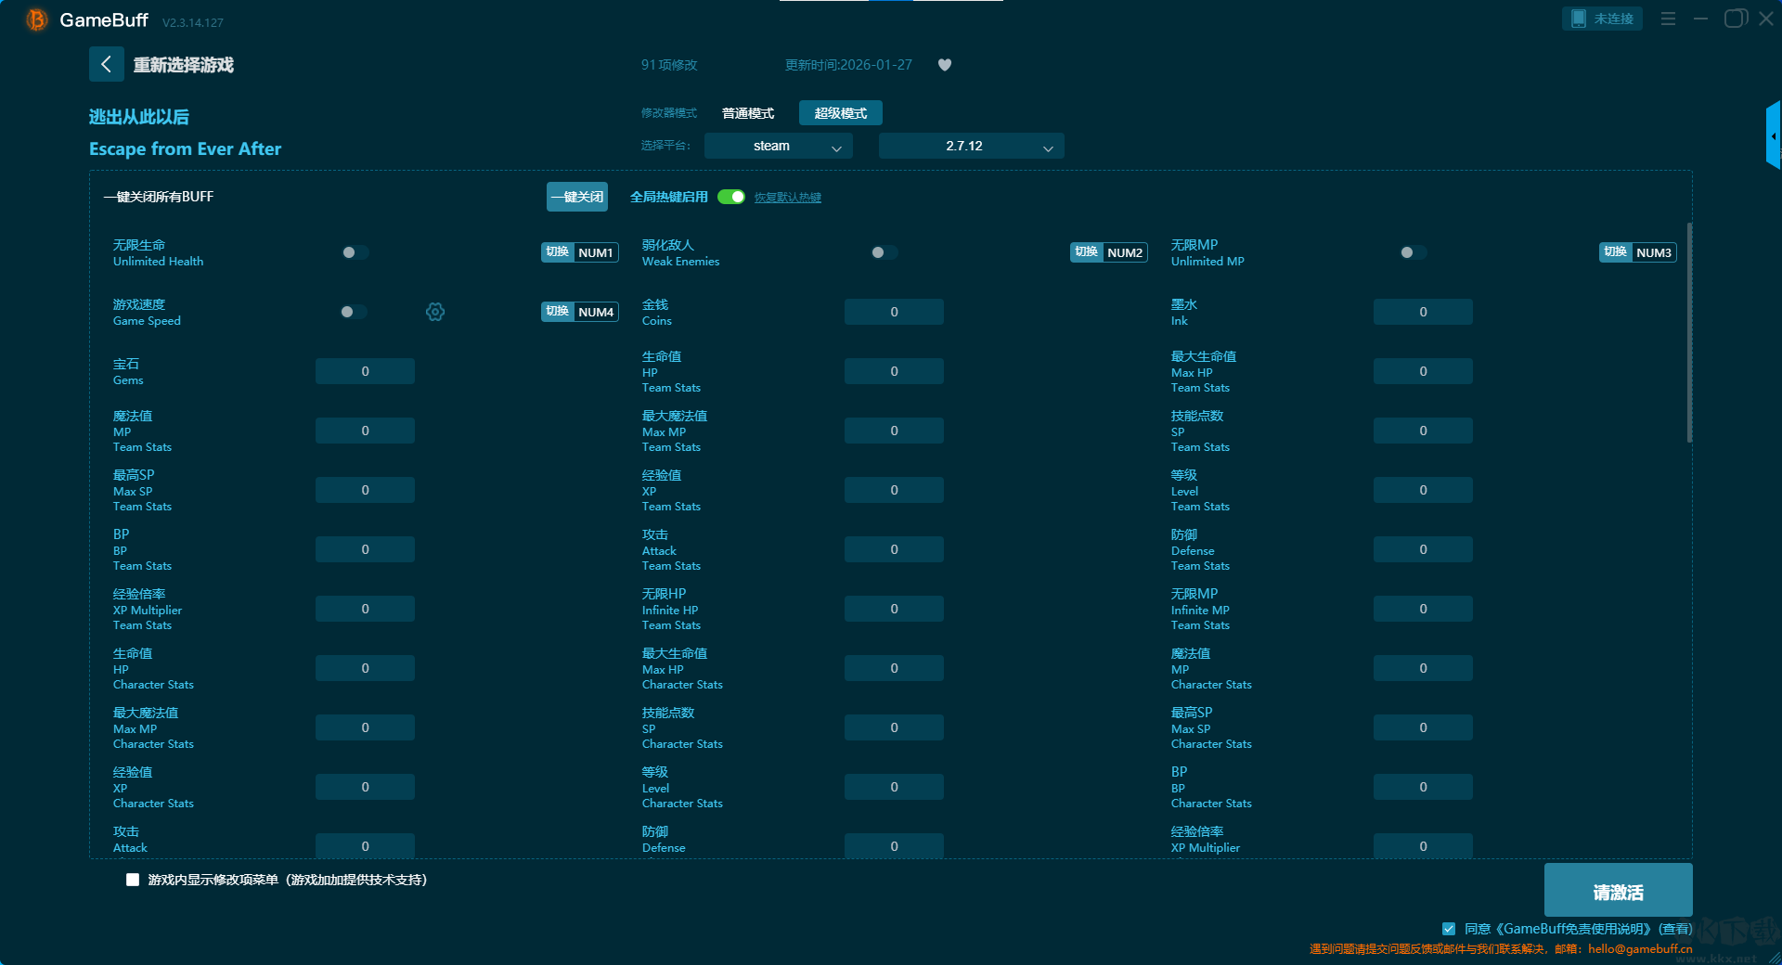
Task: Click the back arrow icon
Action: pyautogui.click(x=106, y=64)
